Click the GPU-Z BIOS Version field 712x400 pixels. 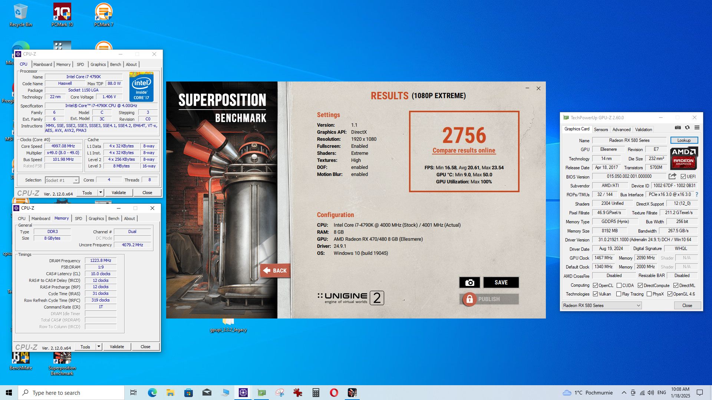[629, 177]
